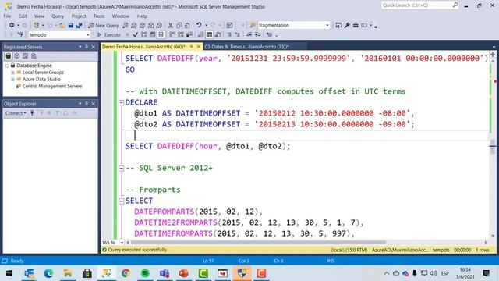The width and height of the screenshot is (499, 281).
Task: Collapse the SQL Server 2012+ comment region
Action: [121, 169]
